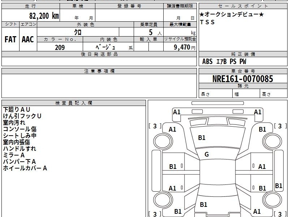Select the B1 mark on left front door

[173, 167]
